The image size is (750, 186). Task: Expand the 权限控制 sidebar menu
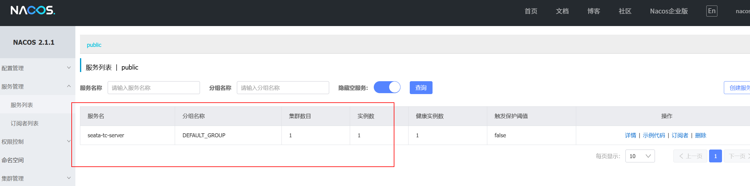(x=37, y=142)
